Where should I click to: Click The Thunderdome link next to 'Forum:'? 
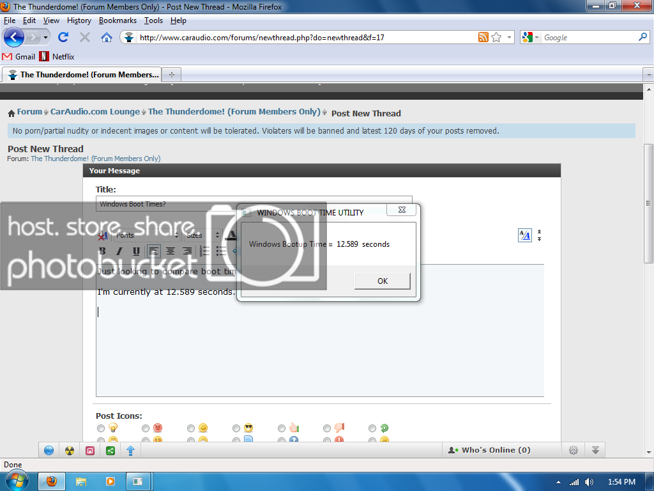(96, 159)
